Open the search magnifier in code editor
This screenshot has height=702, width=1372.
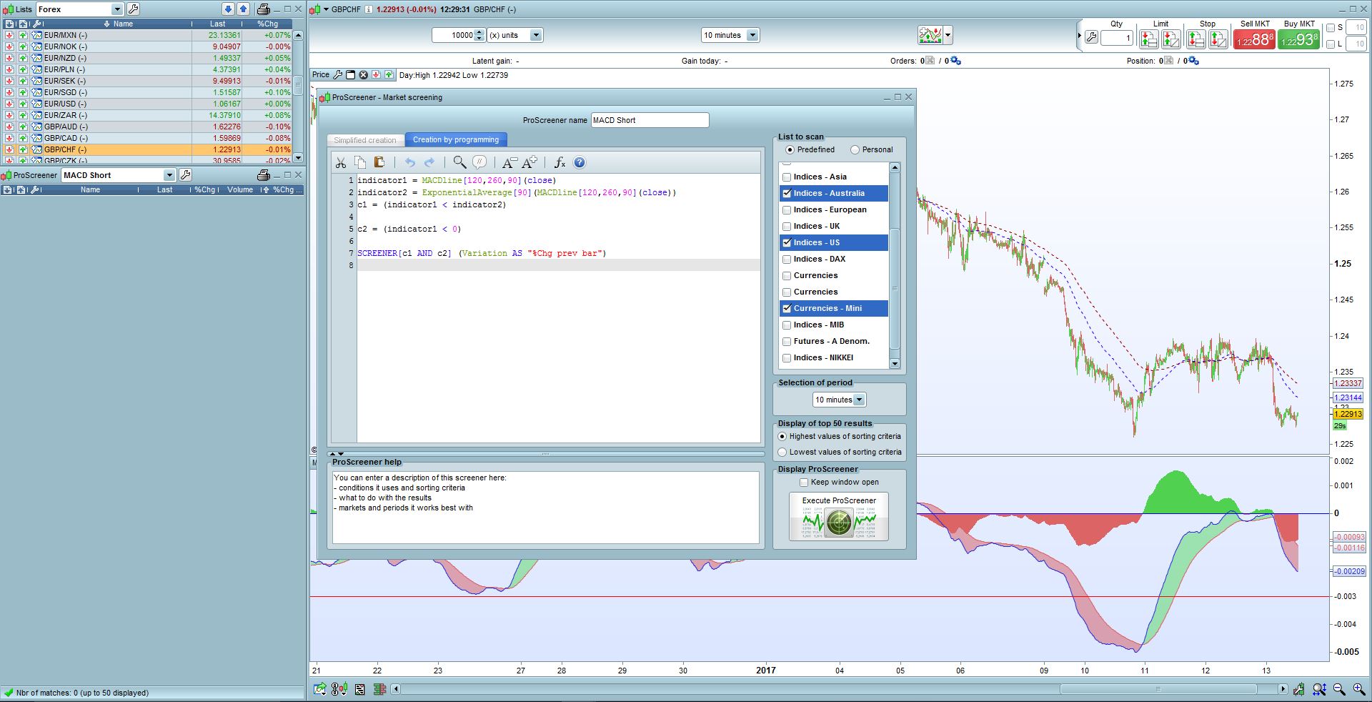(459, 163)
